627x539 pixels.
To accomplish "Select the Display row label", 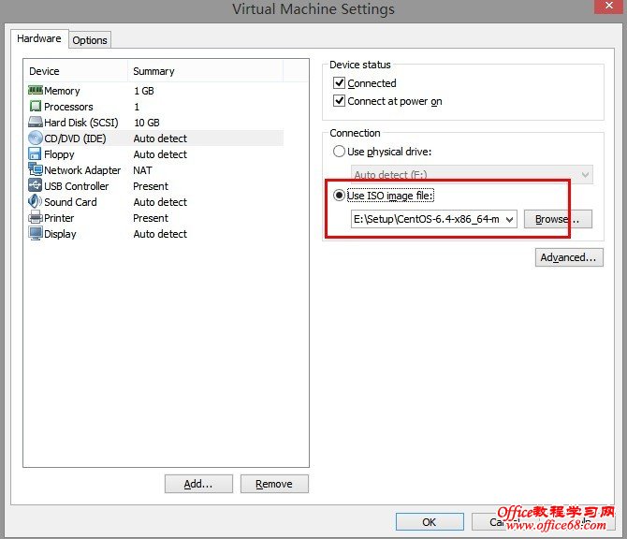I will coord(60,234).
